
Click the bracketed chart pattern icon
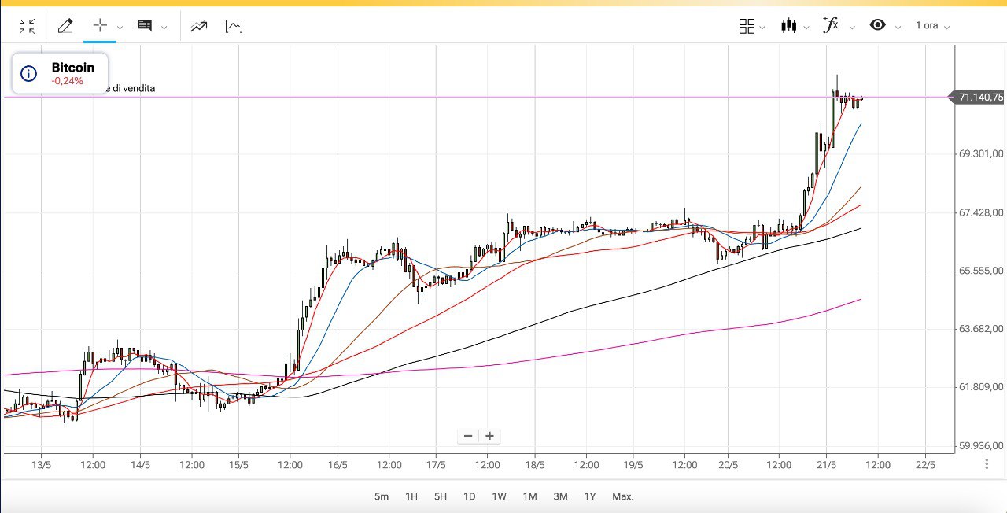coord(234,26)
